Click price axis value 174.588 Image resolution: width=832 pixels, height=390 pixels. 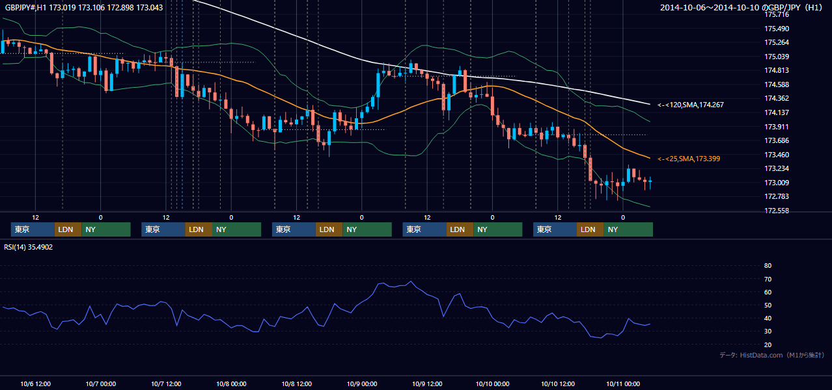777,84
